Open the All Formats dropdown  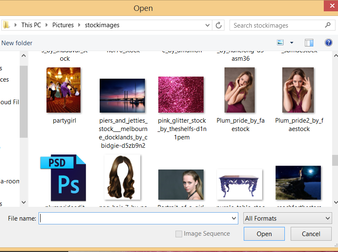click(288, 218)
